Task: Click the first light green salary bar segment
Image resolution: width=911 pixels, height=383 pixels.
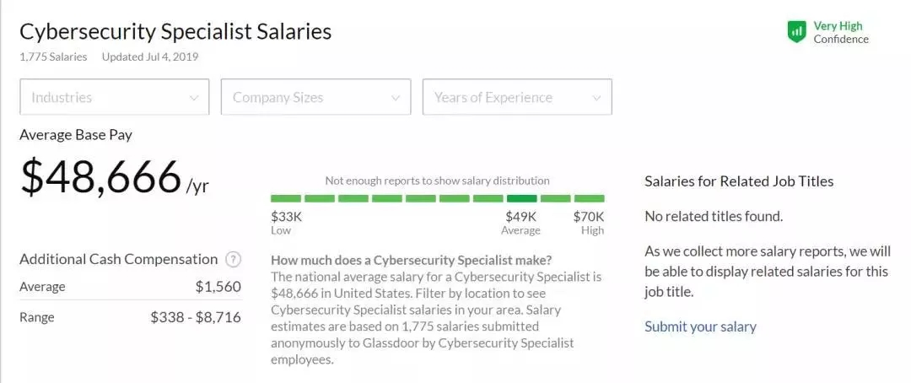Action: tap(286, 198)
